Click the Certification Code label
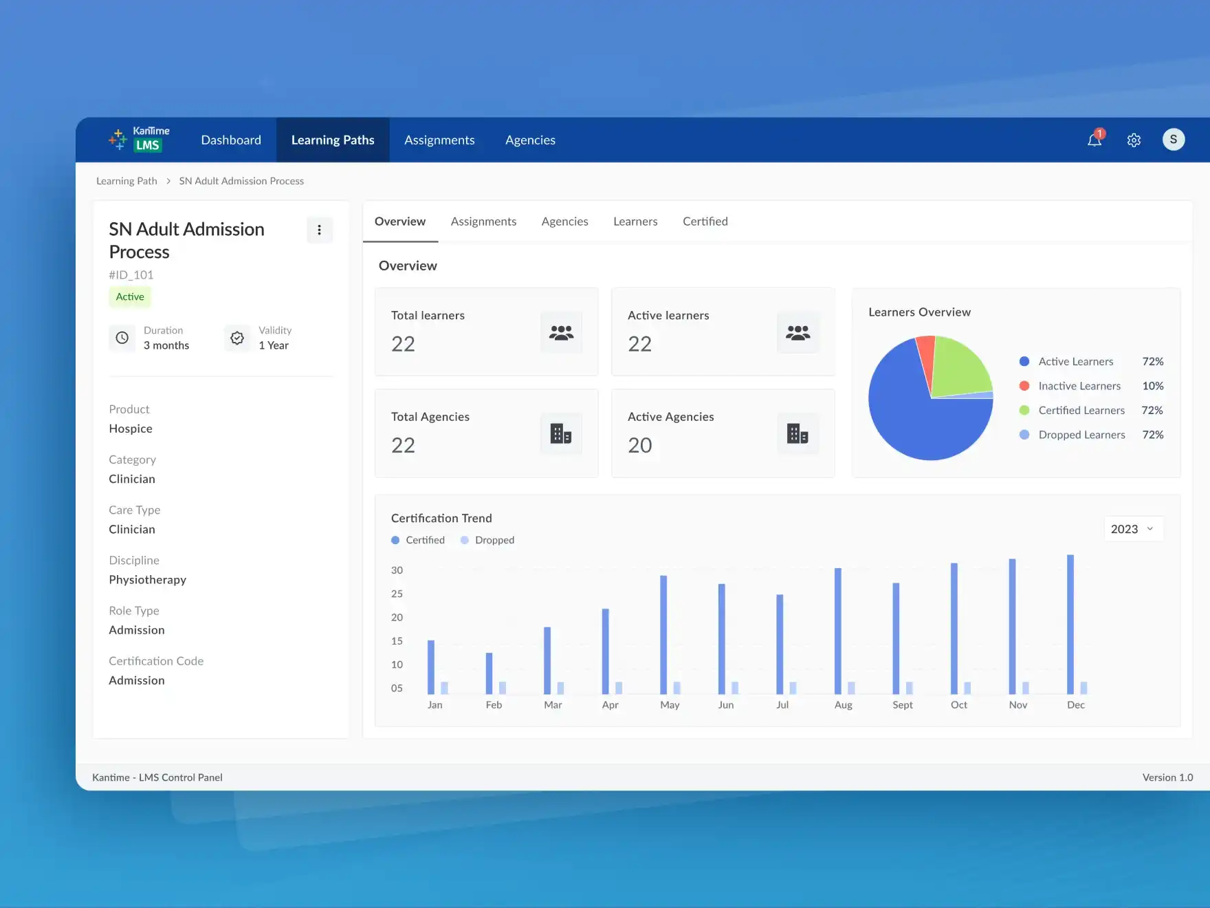This screenshot has height=908, width=1210. 156,661
